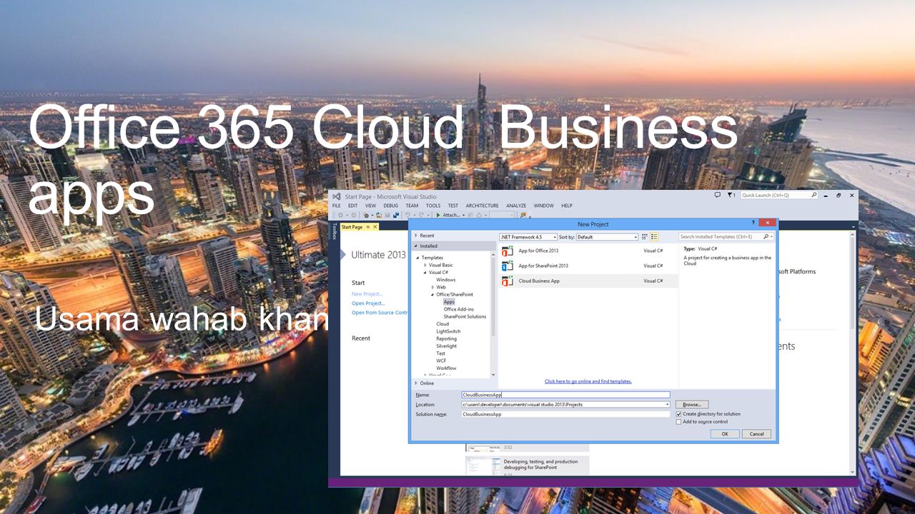Viewport: 915px width, 514px height.
Task: Click the Browse... button
Action: 691,405
